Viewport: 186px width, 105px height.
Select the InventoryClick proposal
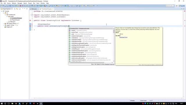point(91,29)
